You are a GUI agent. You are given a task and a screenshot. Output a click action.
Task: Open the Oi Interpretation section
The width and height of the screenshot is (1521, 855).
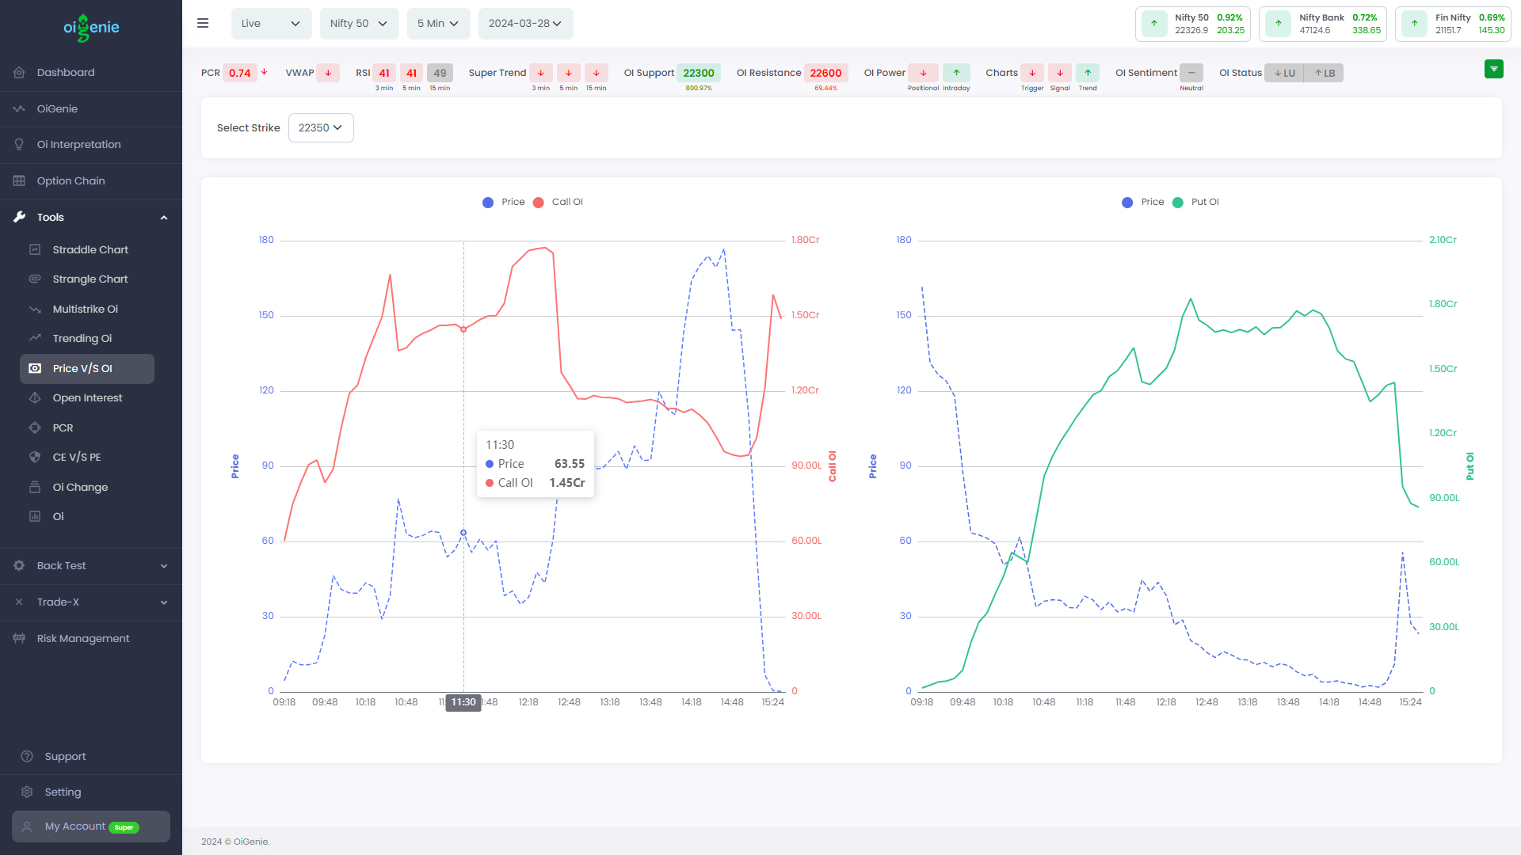(78, 144)
